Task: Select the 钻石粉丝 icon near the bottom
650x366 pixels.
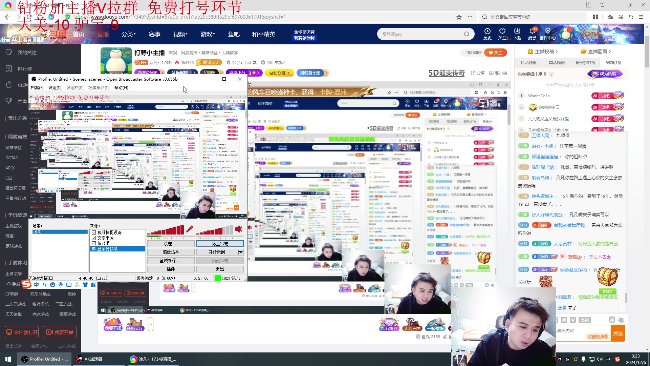Action: (x=389, y=324)
